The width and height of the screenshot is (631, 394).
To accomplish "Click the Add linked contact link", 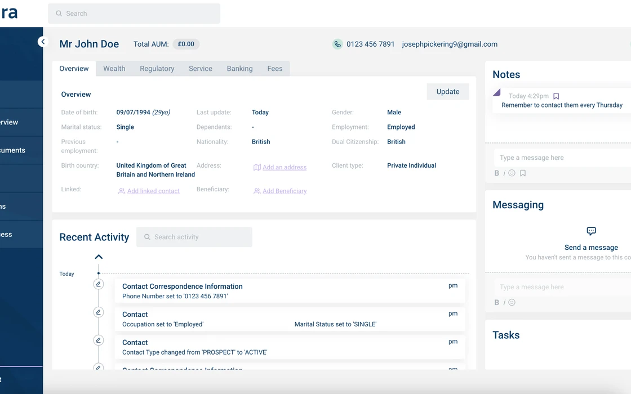I will [153, 191].
